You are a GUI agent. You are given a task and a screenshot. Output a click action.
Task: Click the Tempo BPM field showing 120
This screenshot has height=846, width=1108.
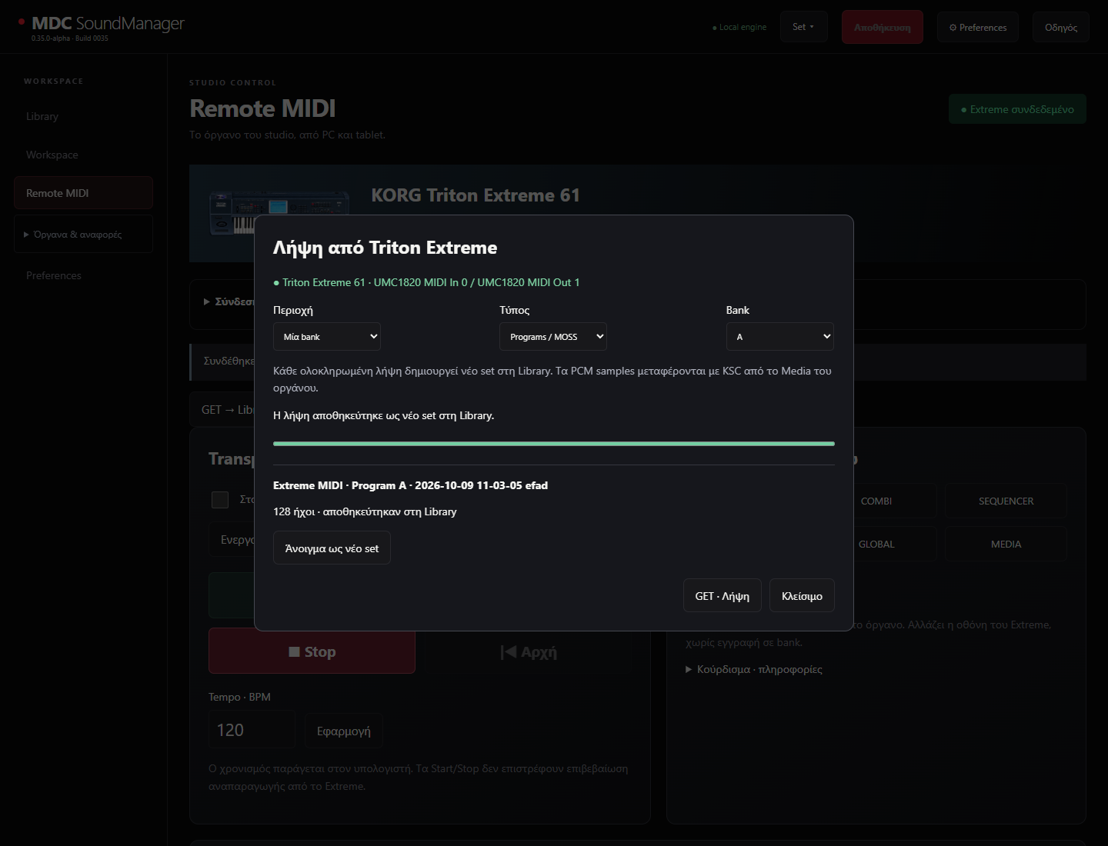[252, 730]
